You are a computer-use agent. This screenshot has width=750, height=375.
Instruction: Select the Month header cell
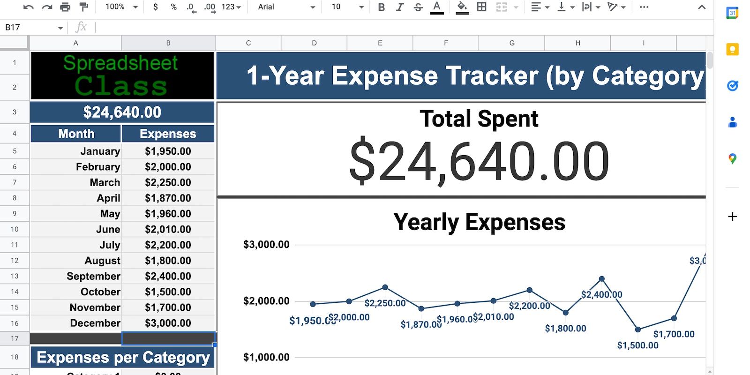click(76, 134)
